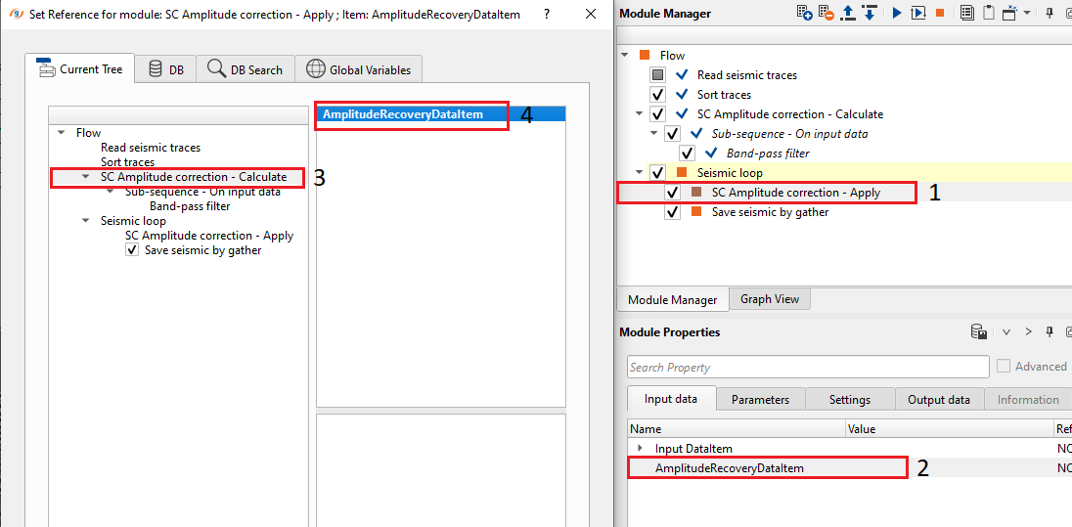Toggle Save seismic by gather checkbox in Module Manager

(673, 212)
